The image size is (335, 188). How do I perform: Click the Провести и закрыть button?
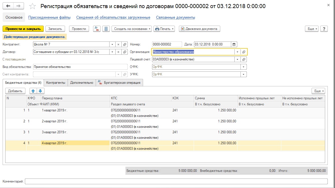(23, 29)
